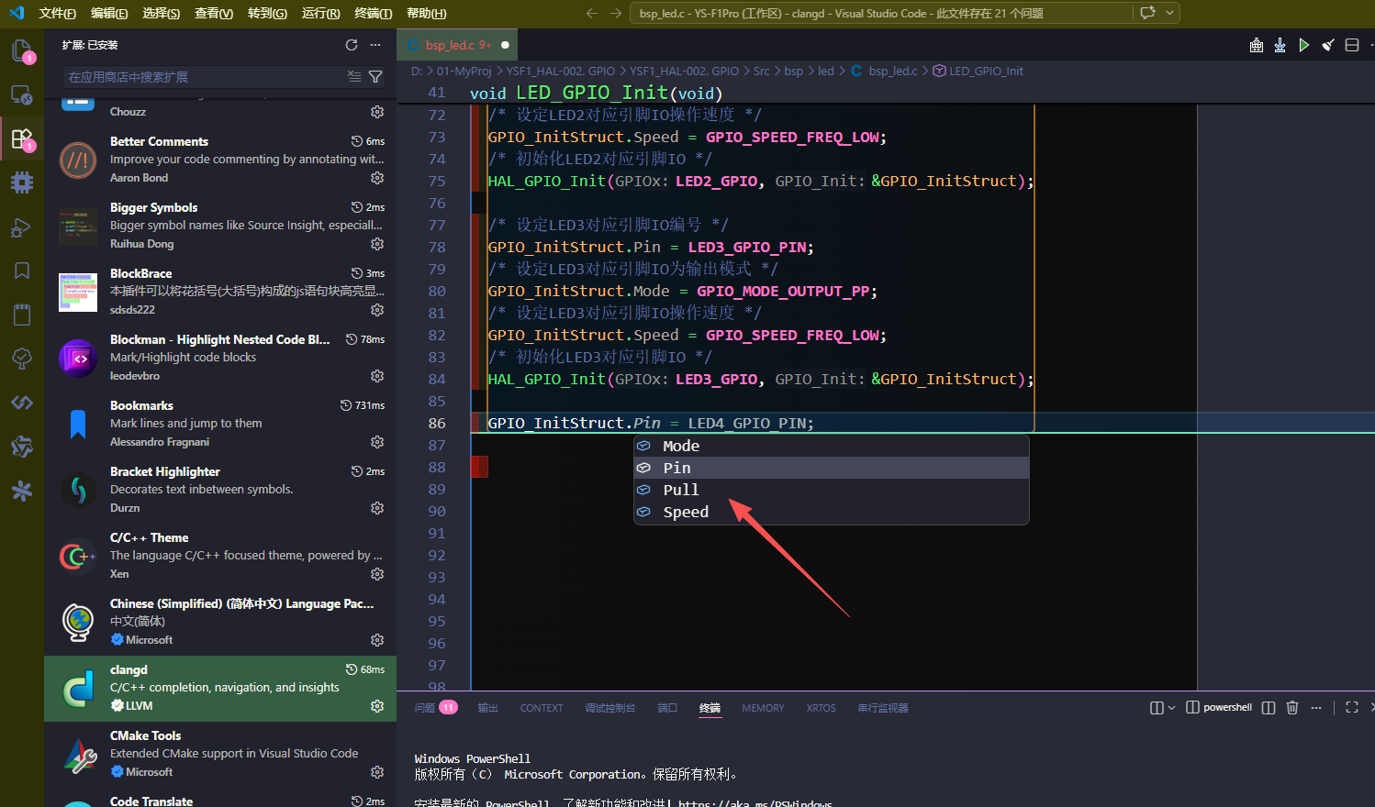Go forward using title bar arrow
The width and height of the screenshot is (1375, 807).
coord(616,13)
